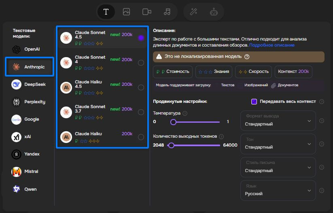Image resolution: width=333 pixels, height=213 pixels.
Task: Open the robot assistant icon
Action: click(214, 12)
